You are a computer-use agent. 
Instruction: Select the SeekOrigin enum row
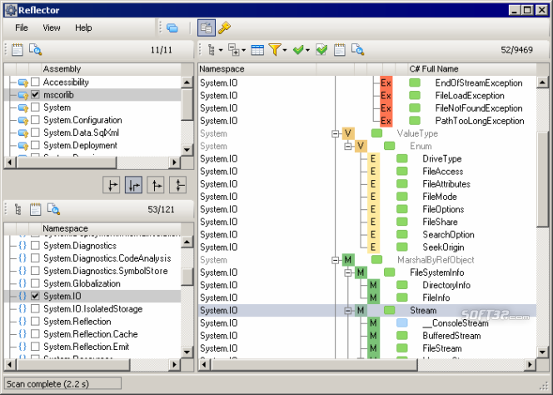coord(367,247)
